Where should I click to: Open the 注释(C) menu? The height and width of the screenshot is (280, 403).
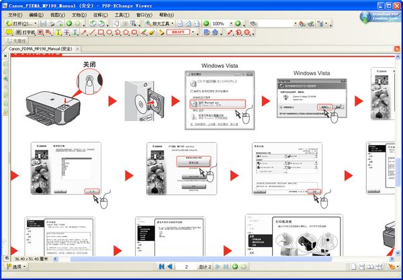101,15
